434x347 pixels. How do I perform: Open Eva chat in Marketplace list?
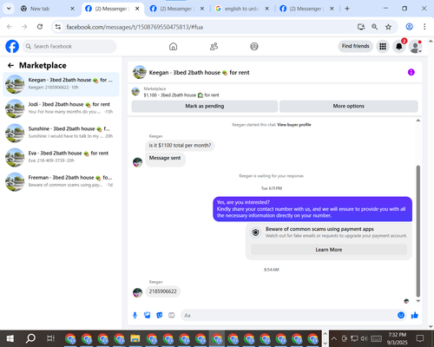point(61,157)
